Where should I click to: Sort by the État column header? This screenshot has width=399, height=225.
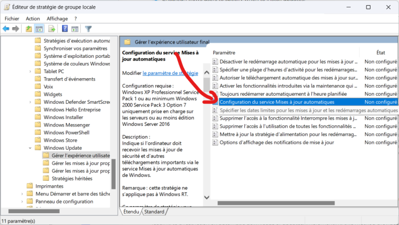pos(380,53)
